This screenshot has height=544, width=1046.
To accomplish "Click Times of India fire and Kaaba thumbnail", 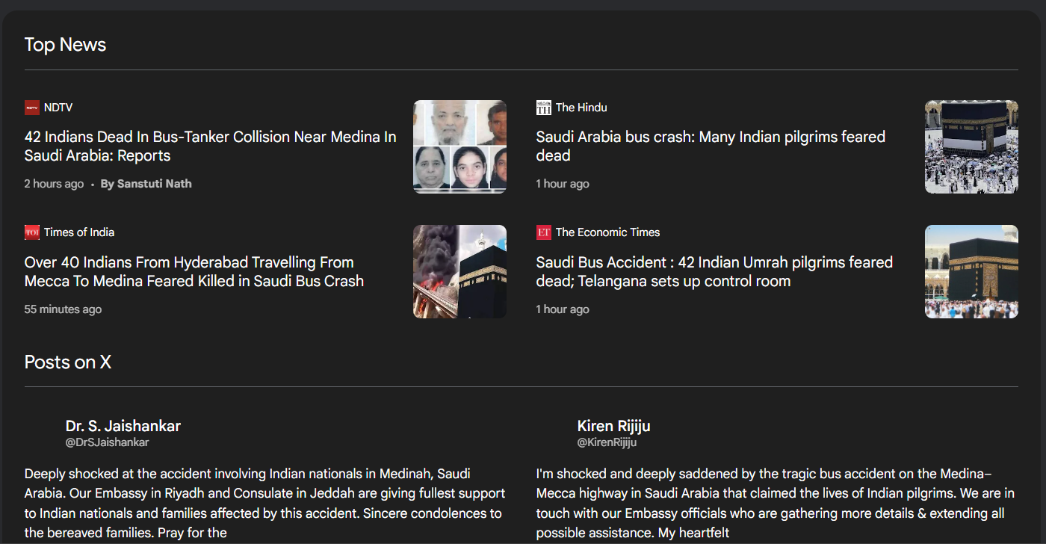I will coord(459,272).
